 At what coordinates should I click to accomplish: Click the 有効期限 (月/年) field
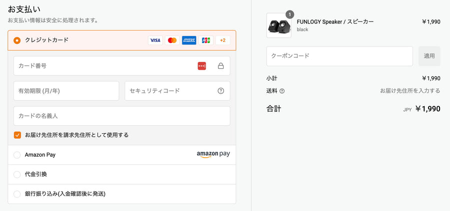tap(66, 91)
